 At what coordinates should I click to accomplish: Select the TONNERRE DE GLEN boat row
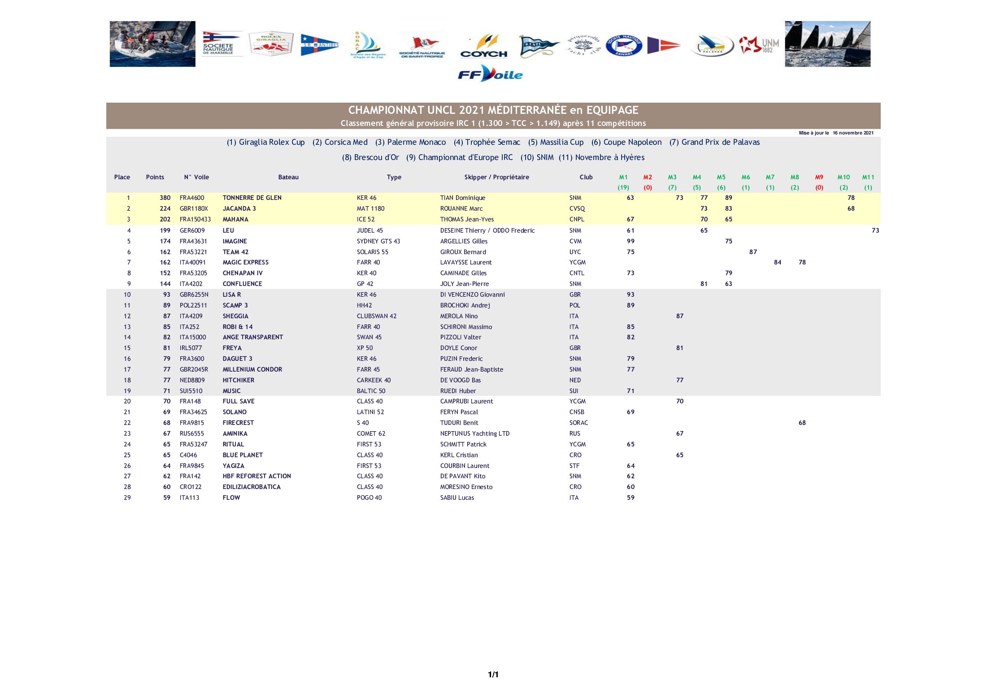tap(493, 198)
